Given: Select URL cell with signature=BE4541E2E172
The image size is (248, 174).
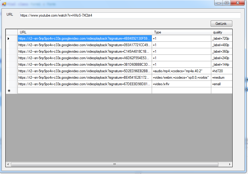Looking at the screenshot, I should (85, 78).
